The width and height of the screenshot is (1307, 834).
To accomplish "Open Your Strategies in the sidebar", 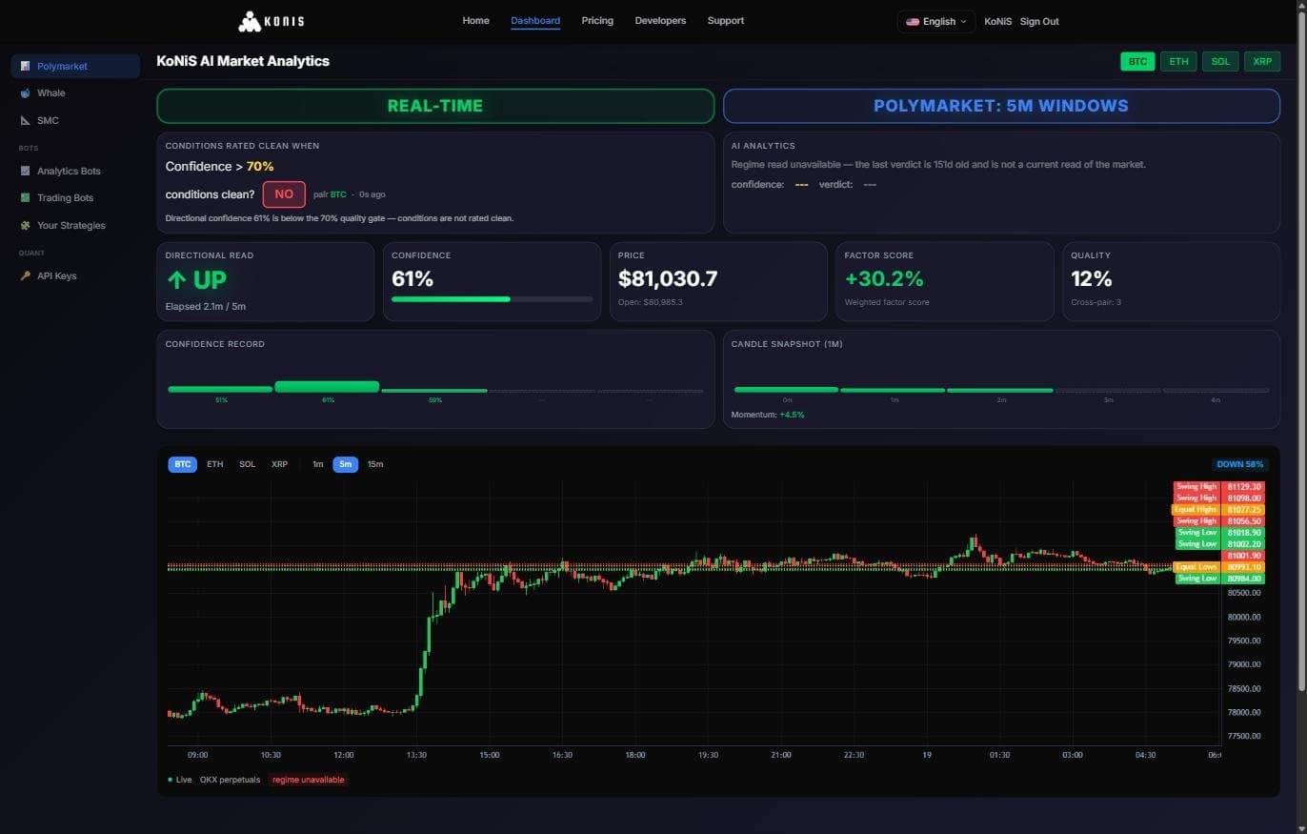I will coord(75,226).
